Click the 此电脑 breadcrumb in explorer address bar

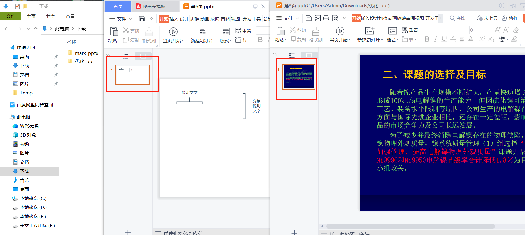pyautogui.click(x=62, y=29)
